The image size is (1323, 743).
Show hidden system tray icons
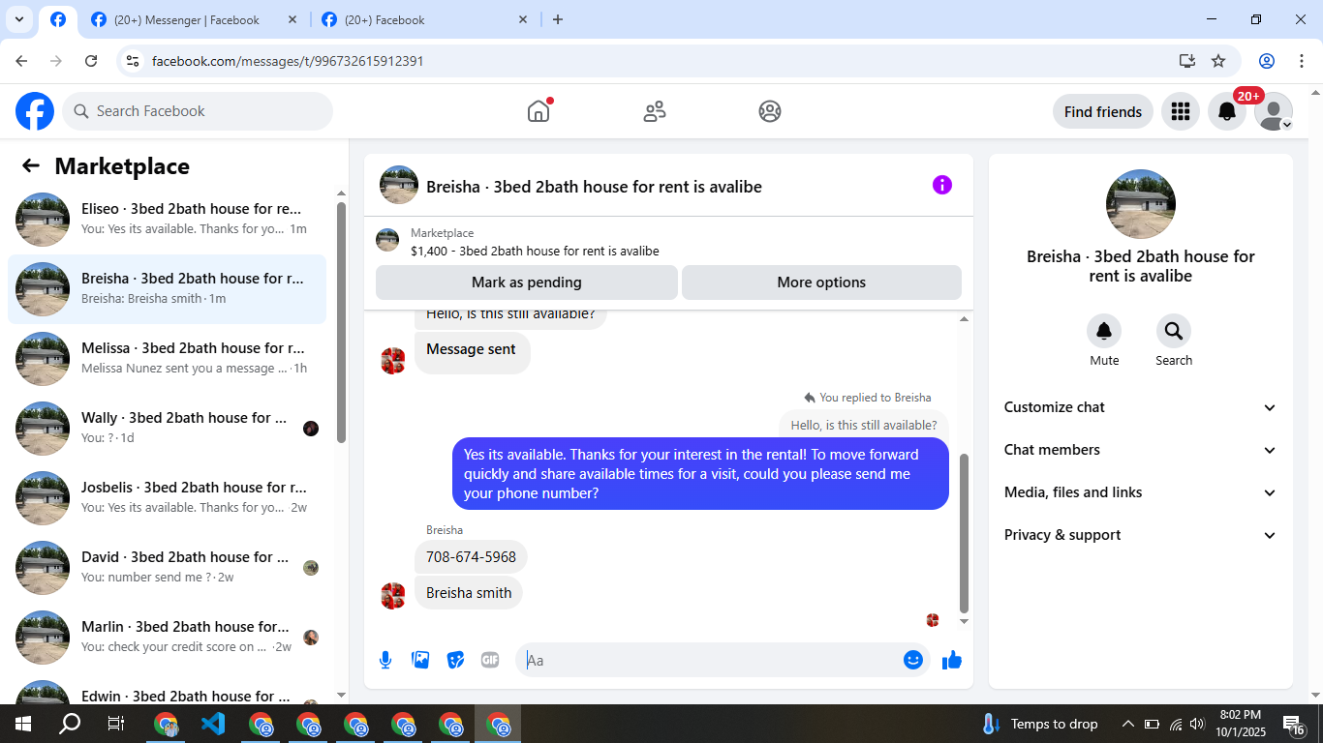[x=1127, y=724]
